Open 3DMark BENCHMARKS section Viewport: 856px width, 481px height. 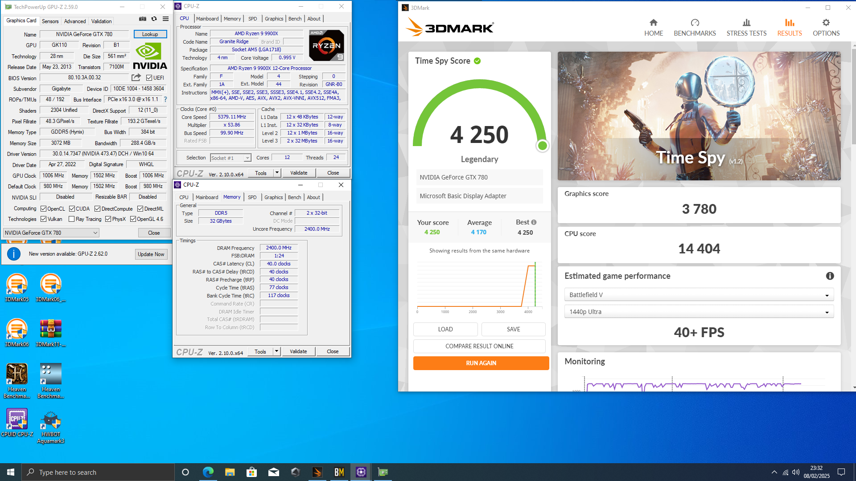[x=695, y=28]
